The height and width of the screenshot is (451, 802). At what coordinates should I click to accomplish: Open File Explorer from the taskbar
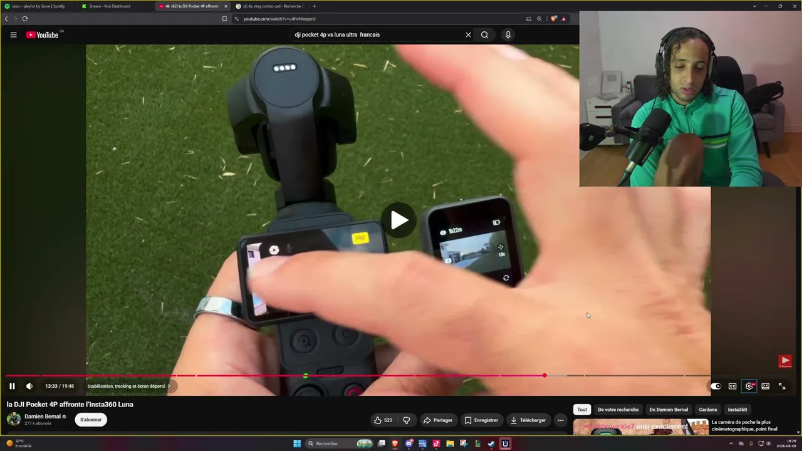click(x=450, y=443)
